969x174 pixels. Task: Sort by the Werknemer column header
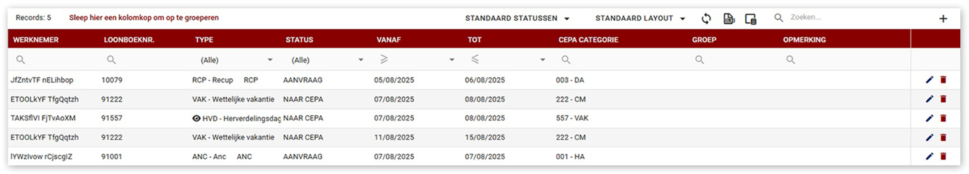36,40
